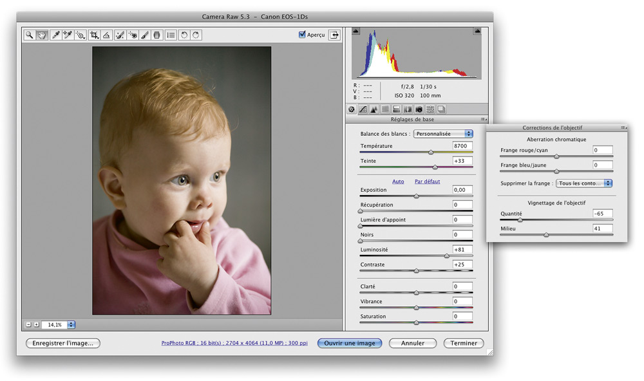
Task: Open the Presets sliders tab
Action: point(430,109)
